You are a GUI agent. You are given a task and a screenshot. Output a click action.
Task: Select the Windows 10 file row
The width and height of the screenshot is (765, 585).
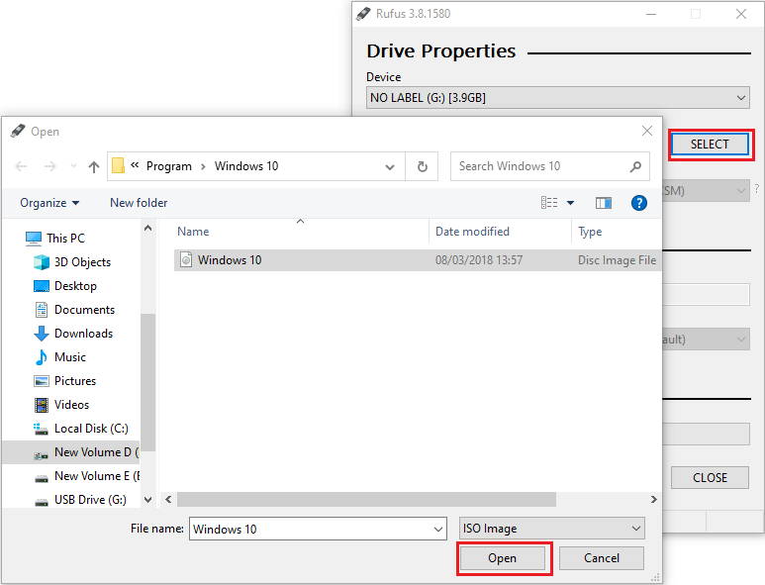pos(418,260)
